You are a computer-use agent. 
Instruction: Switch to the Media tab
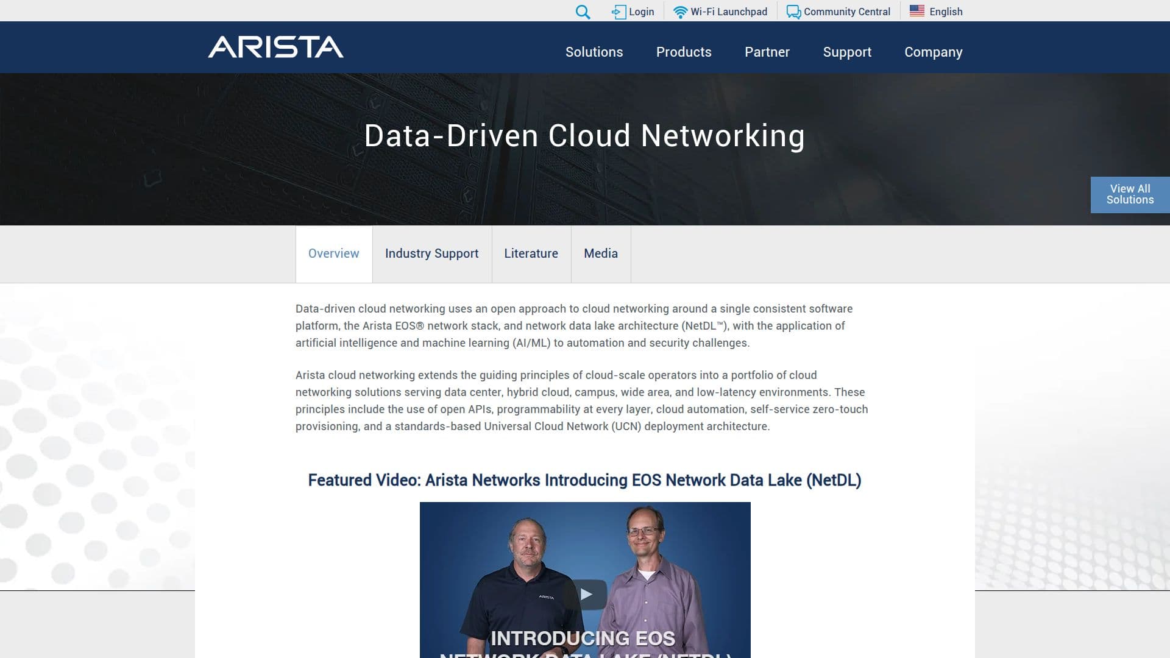[x=601, y=253]
